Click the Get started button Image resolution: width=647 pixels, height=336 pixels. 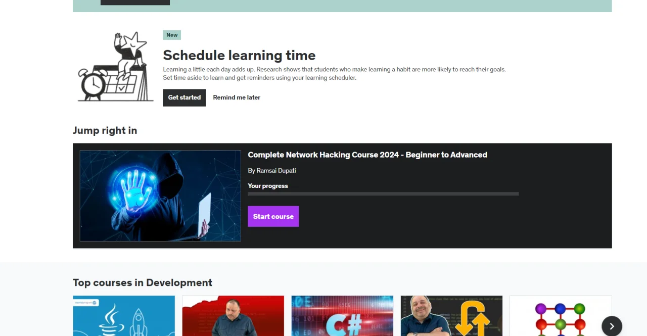(184, 98)
